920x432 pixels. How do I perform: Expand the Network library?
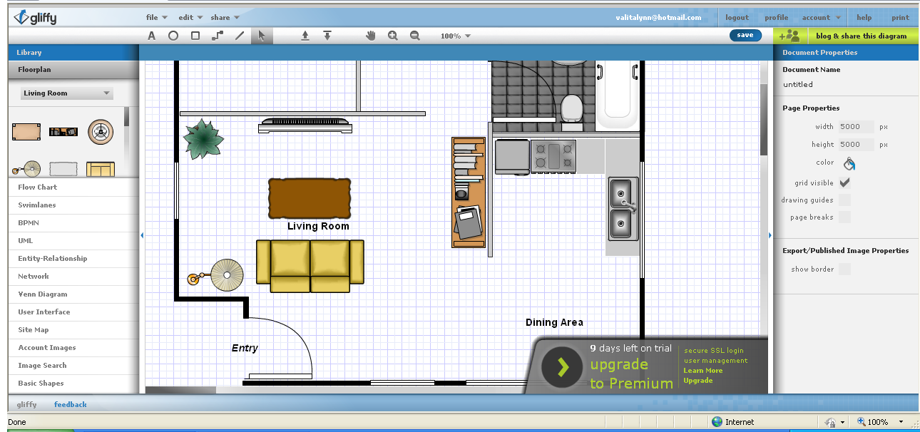pos(73,276)
